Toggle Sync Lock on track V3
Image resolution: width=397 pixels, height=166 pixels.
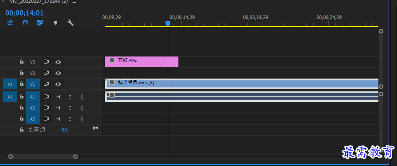point(46,62)
